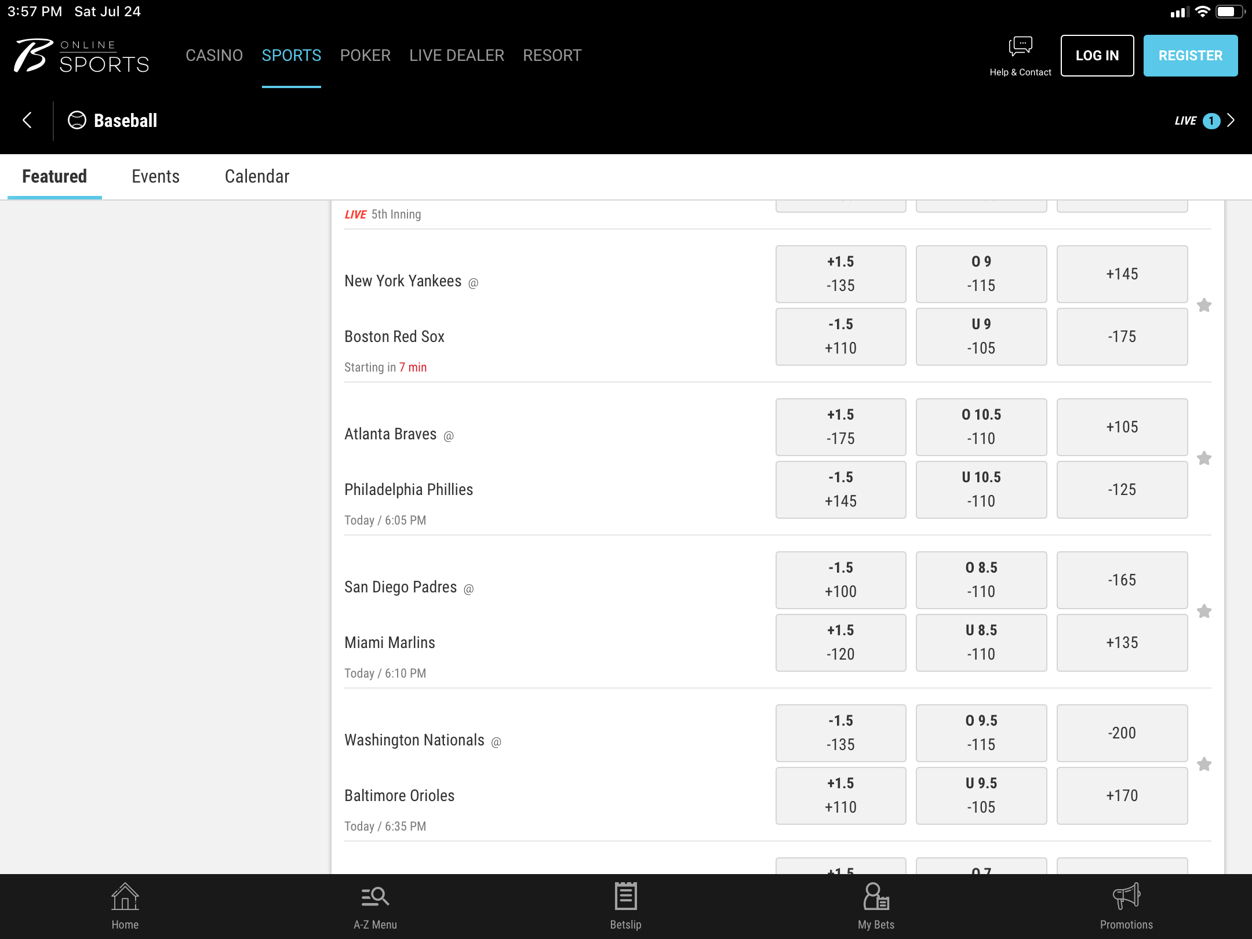Favorite the Yankees at Red Sox game star
This screenshot has width=1252, height=939.
[x=1204, y=305]
